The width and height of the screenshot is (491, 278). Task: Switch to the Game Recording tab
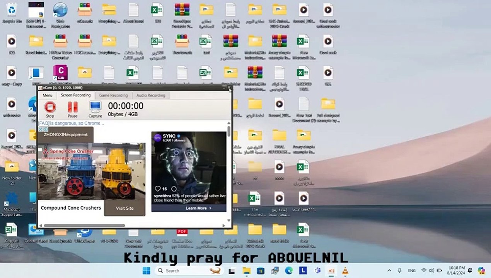[x=113, y=95]
